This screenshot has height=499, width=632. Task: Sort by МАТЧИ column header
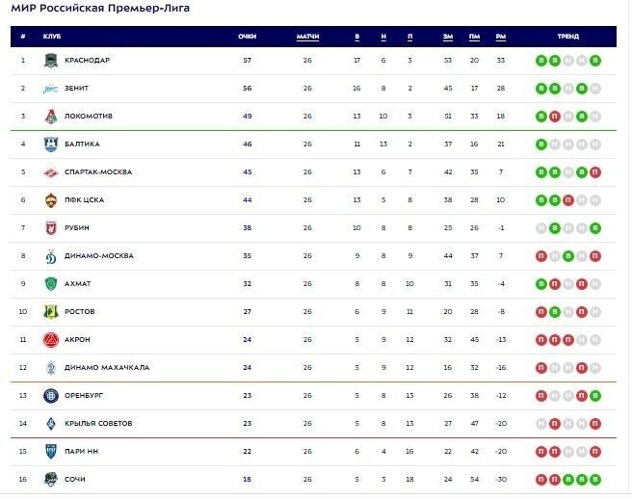(x=307, y=37)
